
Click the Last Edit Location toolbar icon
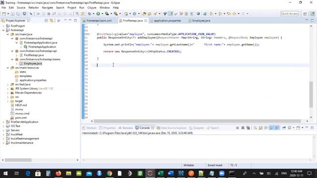point(229,14)
